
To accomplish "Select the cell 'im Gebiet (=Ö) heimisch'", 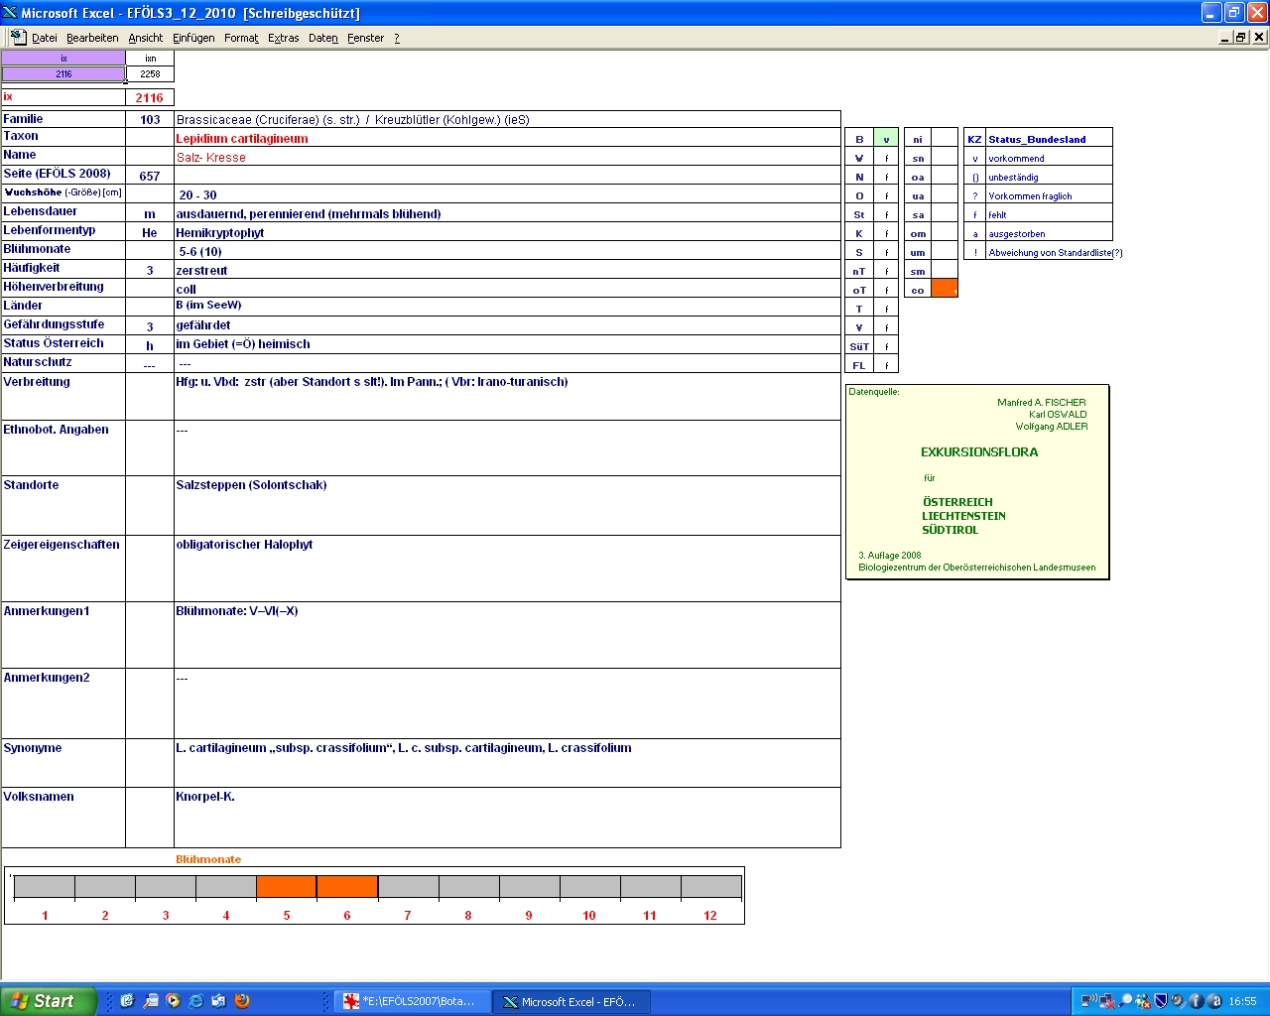I will [x=507, y=344].
